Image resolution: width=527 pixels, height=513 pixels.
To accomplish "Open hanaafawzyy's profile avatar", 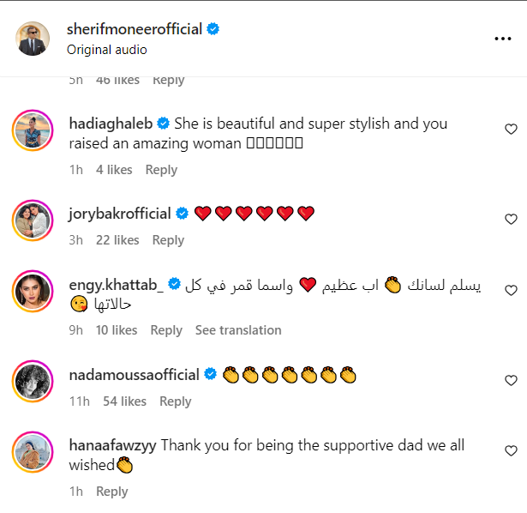I will [34, 453].
